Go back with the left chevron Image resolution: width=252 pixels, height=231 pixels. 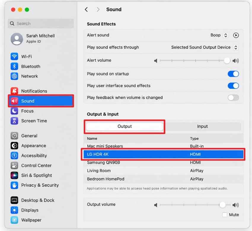pyautogui.click(x=86, y=9)
